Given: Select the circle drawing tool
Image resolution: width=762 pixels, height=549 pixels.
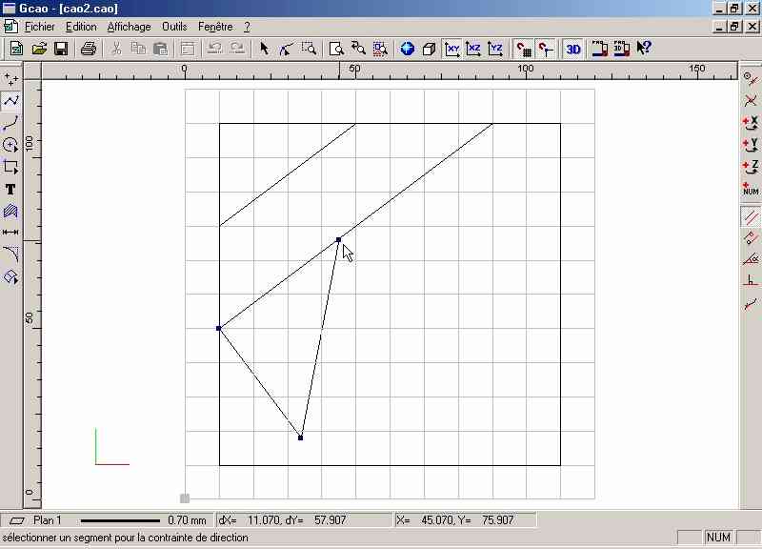Looking at the screenshot, I should click(10, 145).
